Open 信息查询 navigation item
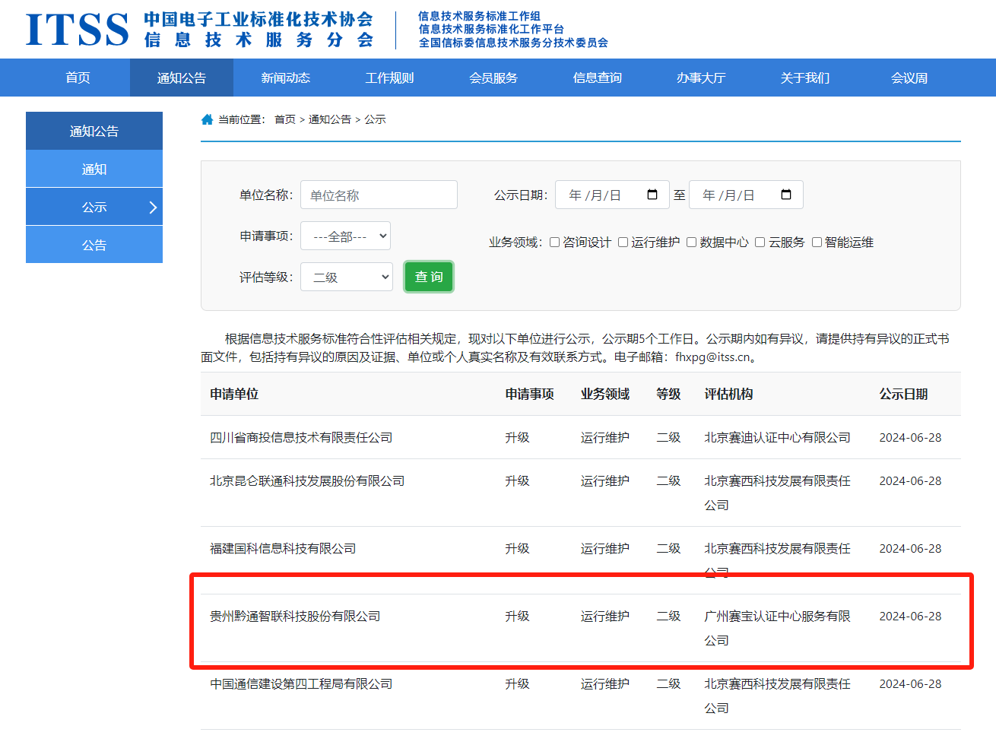996x745 pixels. point(598,78)
